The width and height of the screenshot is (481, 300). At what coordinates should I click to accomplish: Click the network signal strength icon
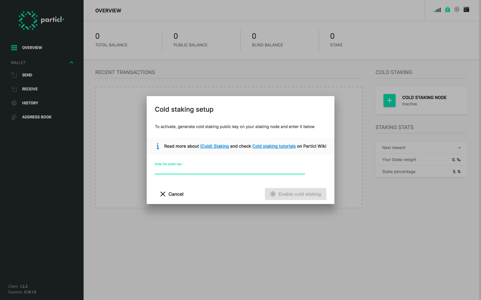tap(437, 10)
